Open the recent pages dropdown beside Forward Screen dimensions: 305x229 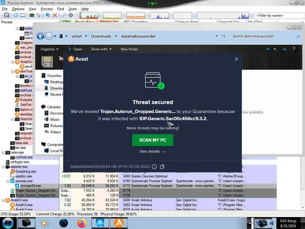tap(55, 36)
